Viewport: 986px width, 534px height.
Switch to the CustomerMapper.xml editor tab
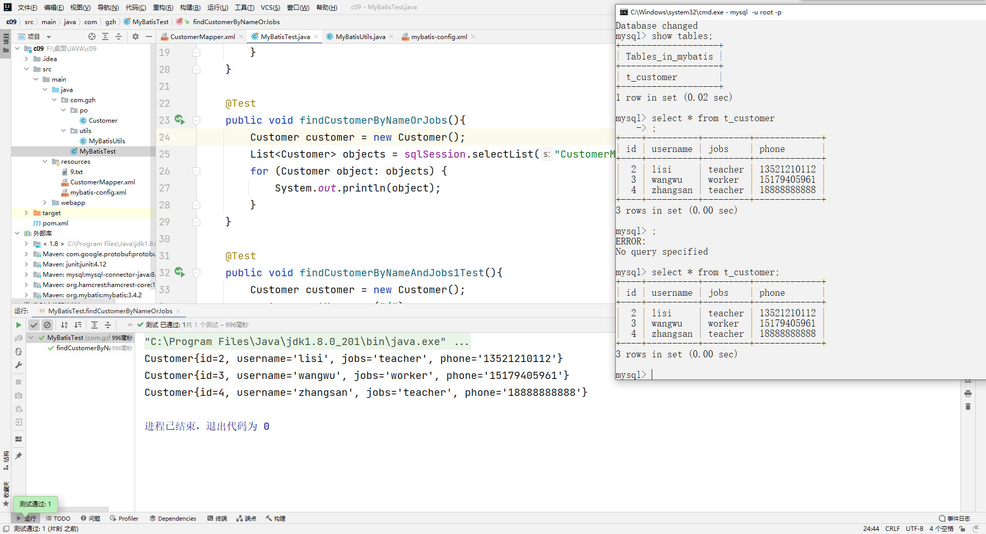[202, 36]
